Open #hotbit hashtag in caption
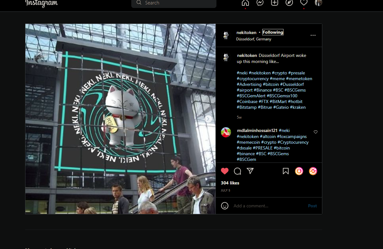383x249 pixels. [x=295, y=101]
